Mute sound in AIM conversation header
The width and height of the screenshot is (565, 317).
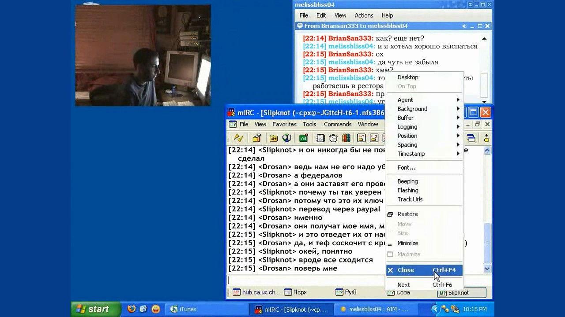pyautogui.click(x=465, y=26)
